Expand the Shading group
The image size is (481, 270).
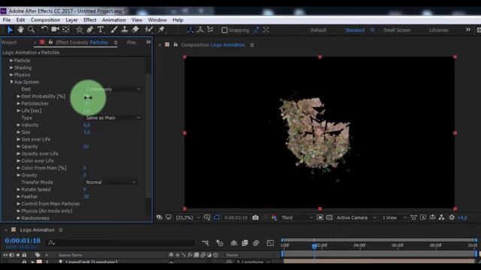[x=11, y=67]
